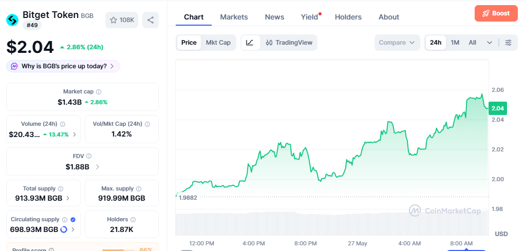
Task: Click the Bitget Token logo icon
Action: coord(13,20)
